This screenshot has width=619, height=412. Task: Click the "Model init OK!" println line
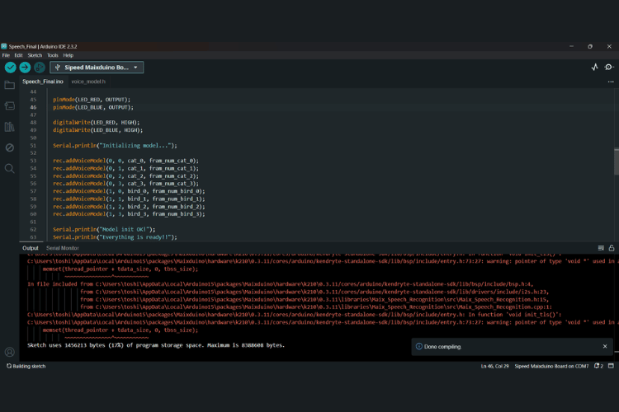coord(104,229)
